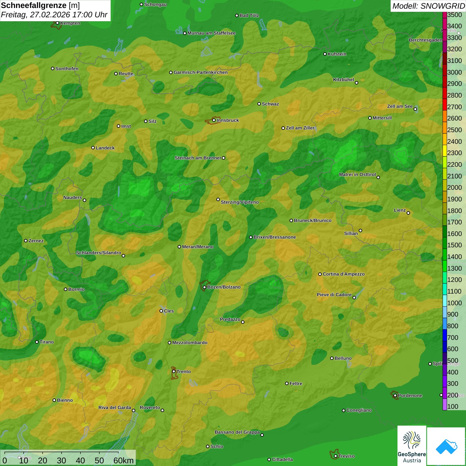Click the "Modell: SNOWGRID" label
This screenshot has width=466, height=466.
pos(428,6)
